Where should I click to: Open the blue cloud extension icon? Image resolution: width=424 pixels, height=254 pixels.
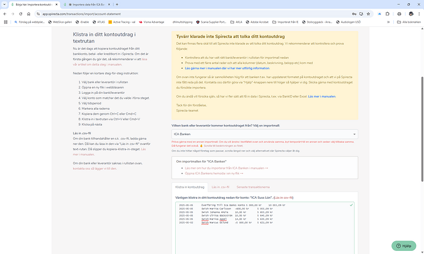(379, 13)
